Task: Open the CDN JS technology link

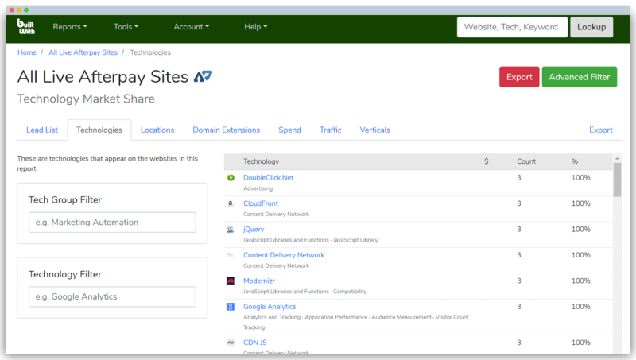Action: (x=254, y=343)
